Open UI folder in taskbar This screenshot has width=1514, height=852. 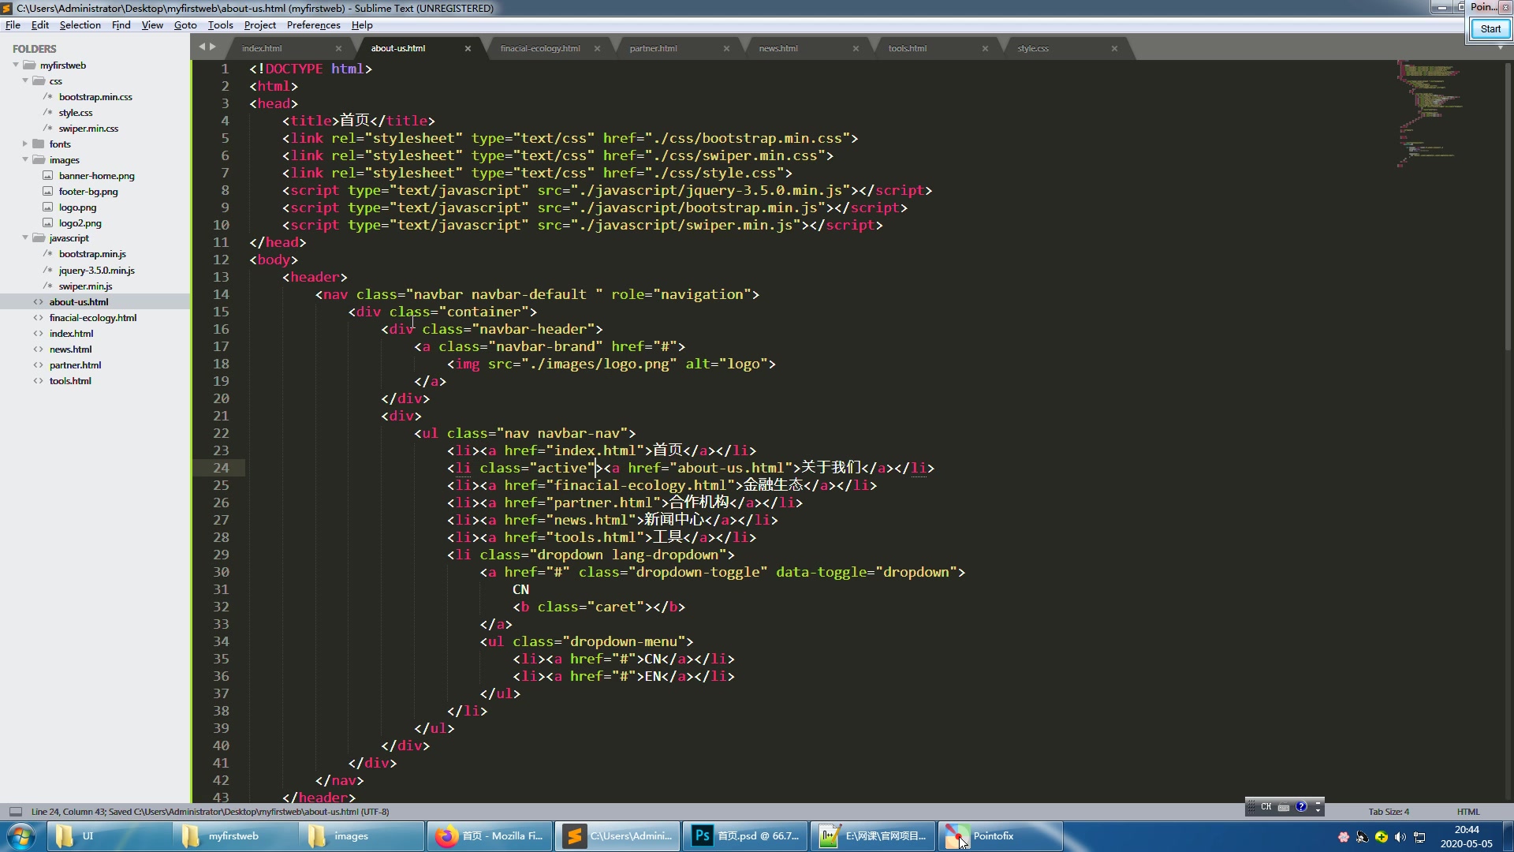point(110,836)
